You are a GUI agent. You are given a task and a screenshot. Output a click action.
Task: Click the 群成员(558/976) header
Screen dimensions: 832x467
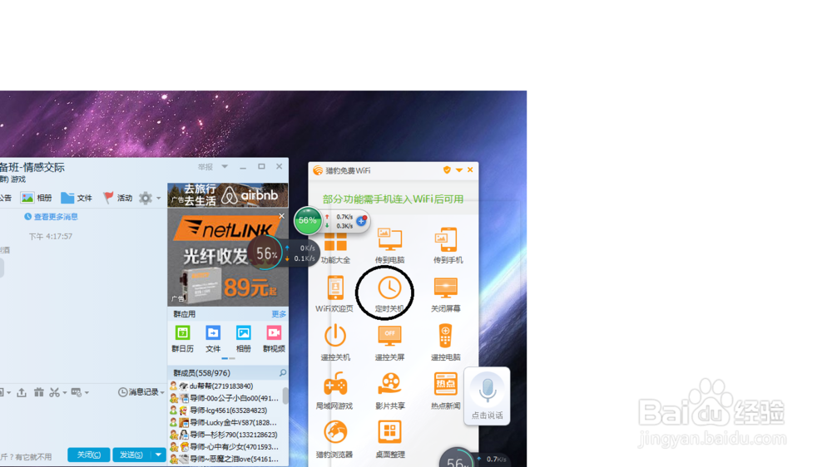(x=201, y=372)
